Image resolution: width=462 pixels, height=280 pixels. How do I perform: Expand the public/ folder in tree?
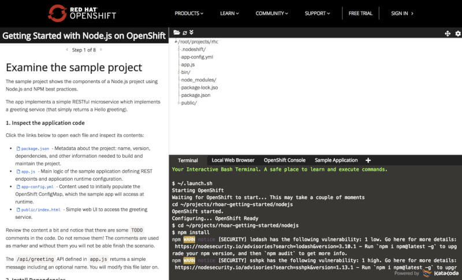(189, 103)
